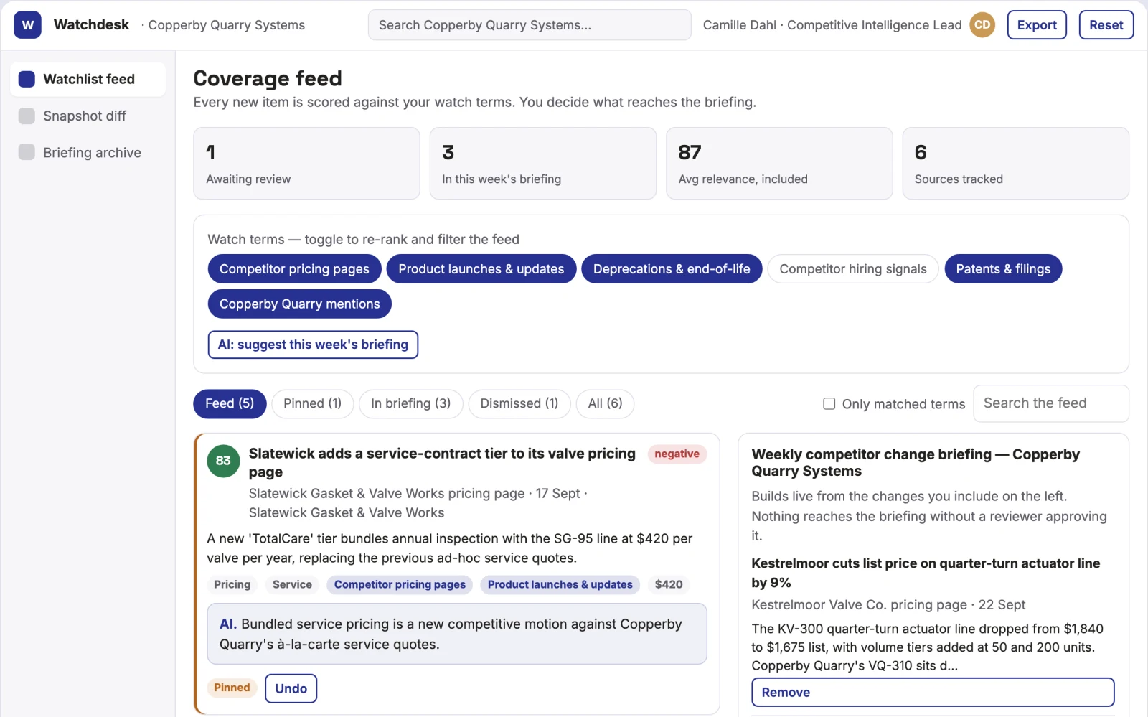Enable Competitor hiring signals watch term
This screenshot has height=717, width=1148.
(x=853, y=269)
